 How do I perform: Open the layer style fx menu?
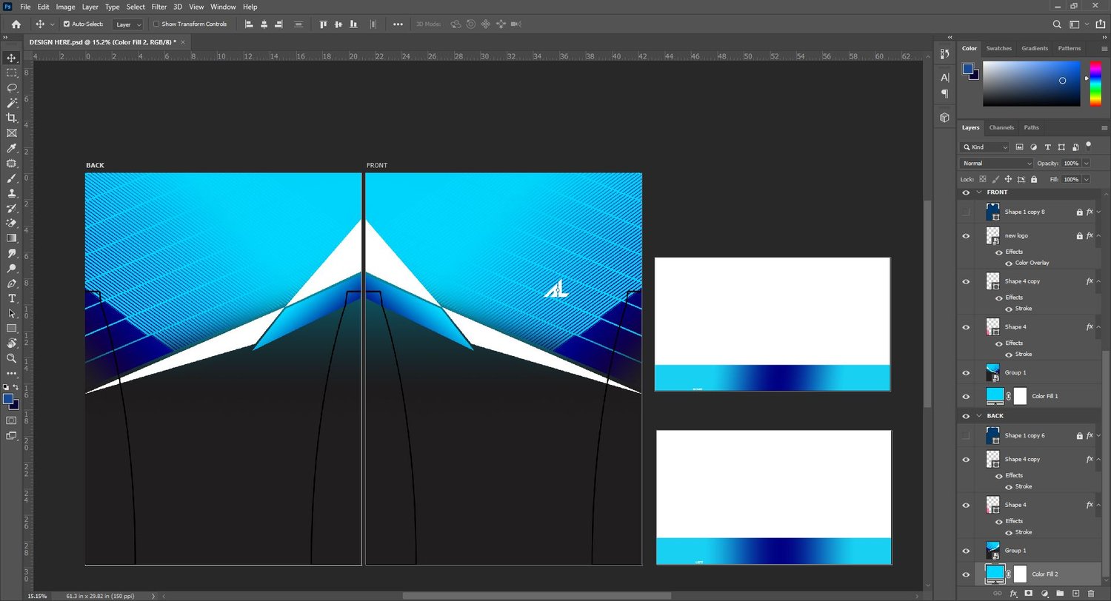point(1012,594)
